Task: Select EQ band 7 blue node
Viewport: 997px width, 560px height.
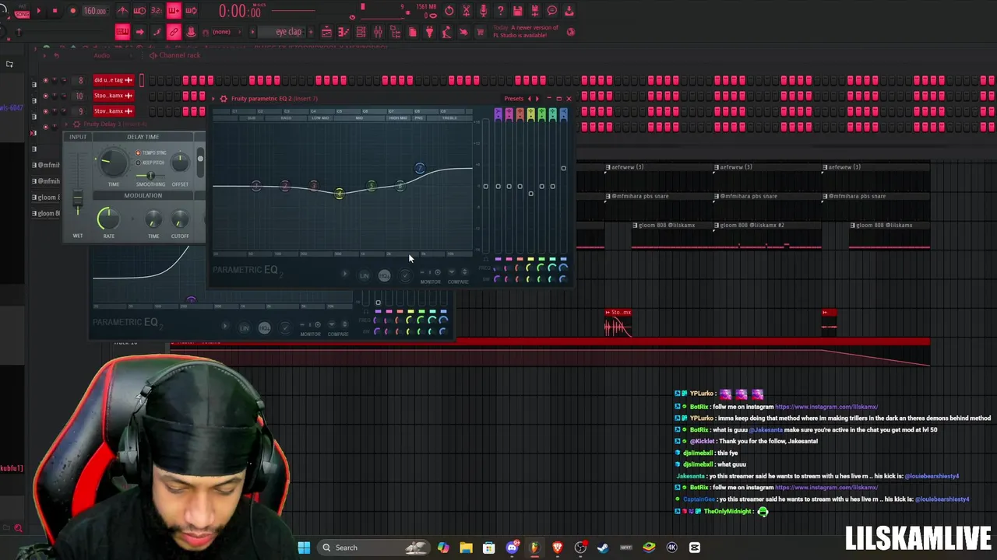Action: 420,168
